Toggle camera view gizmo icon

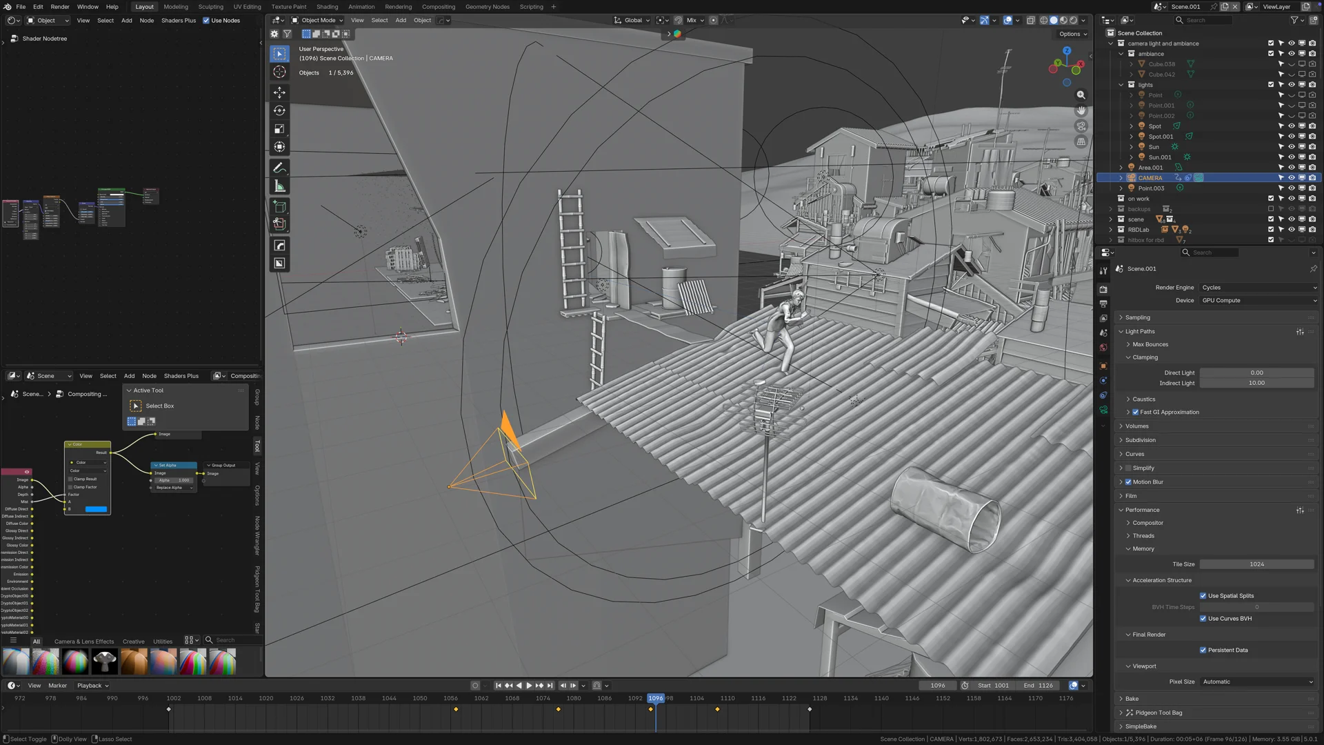tap(1081, 126)
